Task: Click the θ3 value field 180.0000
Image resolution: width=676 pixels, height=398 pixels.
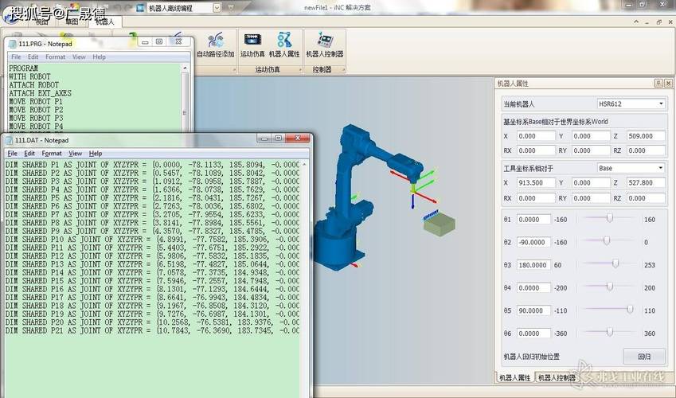Action: coord(533,265)
